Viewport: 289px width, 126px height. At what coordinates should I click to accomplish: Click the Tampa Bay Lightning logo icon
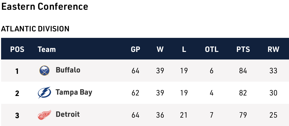[44, 93]
